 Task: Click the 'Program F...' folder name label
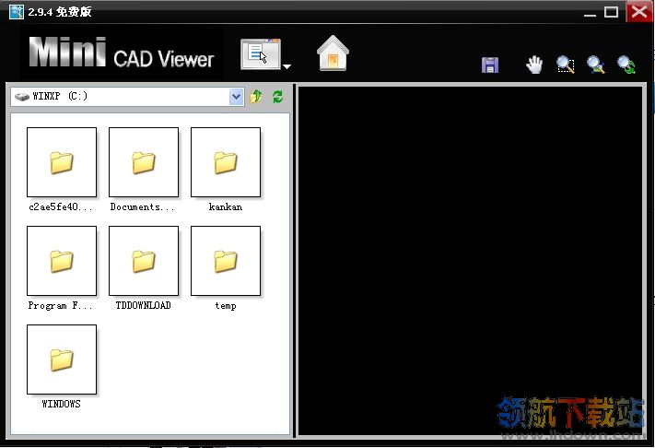pyautogui.click(x=60, y=305)
